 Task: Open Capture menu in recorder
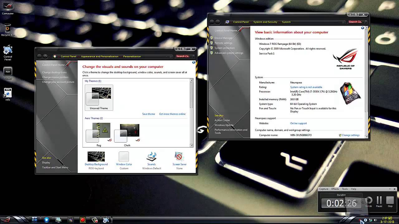pyautogui.click(x=324, y=189)
